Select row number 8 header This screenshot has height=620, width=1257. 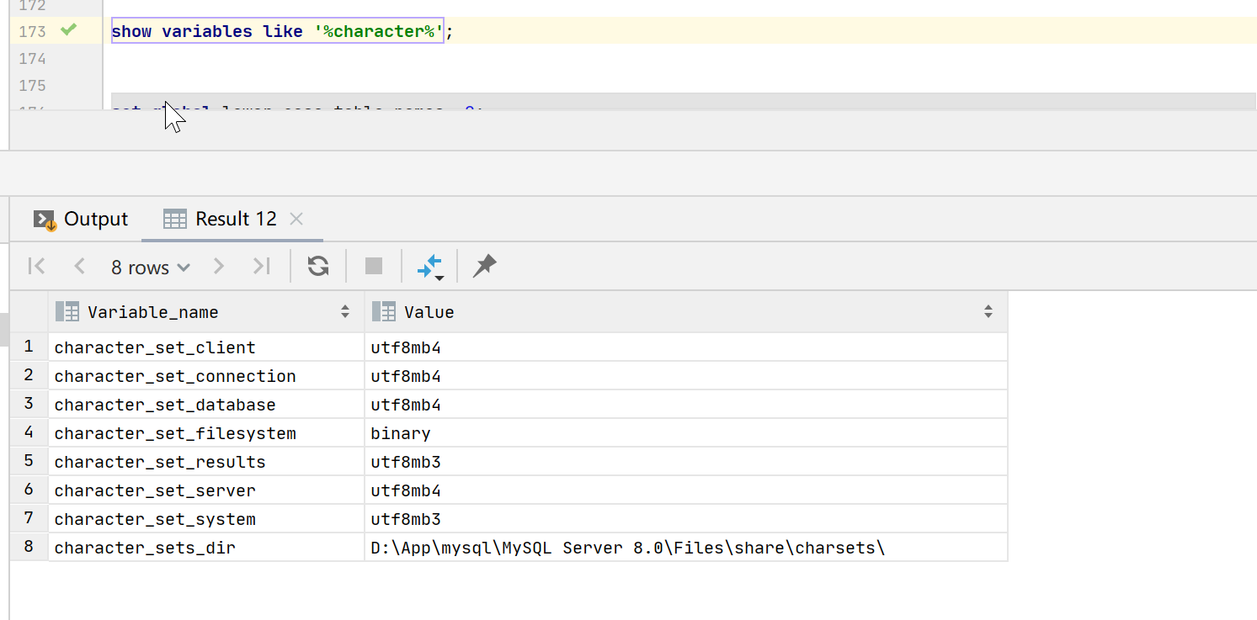[29, 547]
